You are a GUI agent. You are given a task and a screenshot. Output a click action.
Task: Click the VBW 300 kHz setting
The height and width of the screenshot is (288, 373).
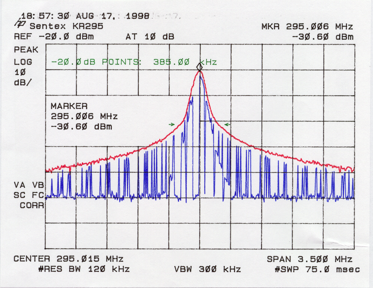coord(207,269)
